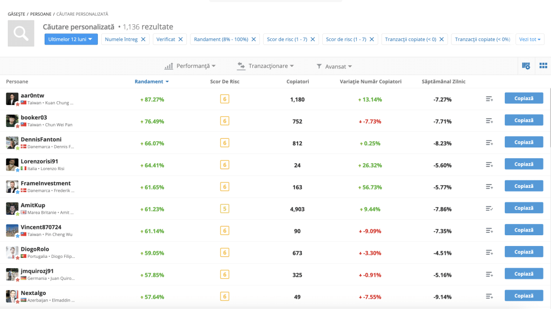Open the Ultimelor 12 luni period dropdown

pos(71,39)
